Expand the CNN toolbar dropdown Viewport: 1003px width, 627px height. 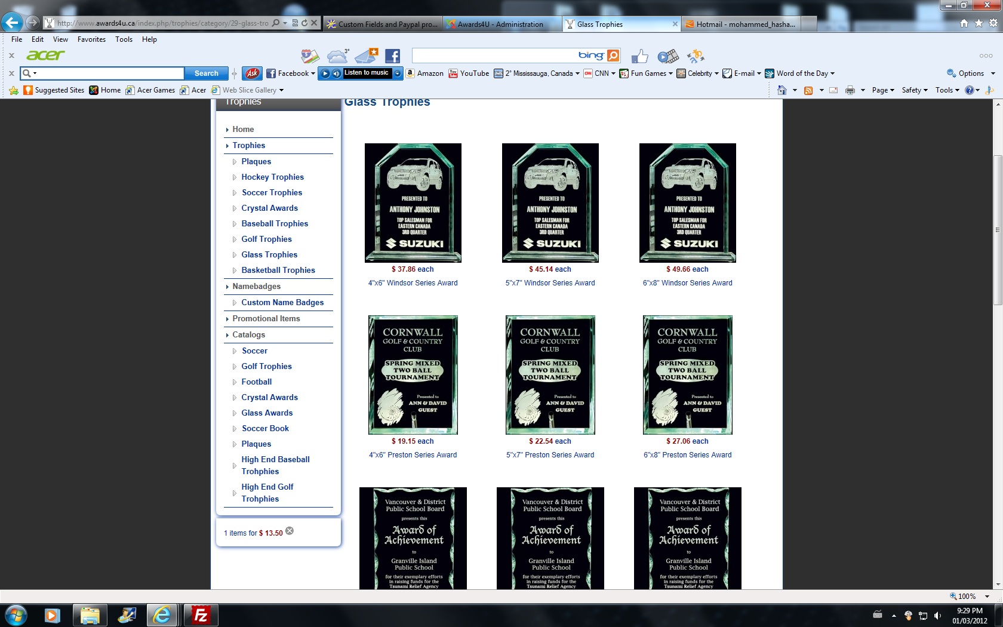(613, 73)
